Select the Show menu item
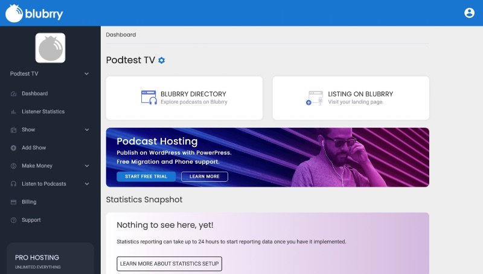The image size is (483, 274). (28, 129)
